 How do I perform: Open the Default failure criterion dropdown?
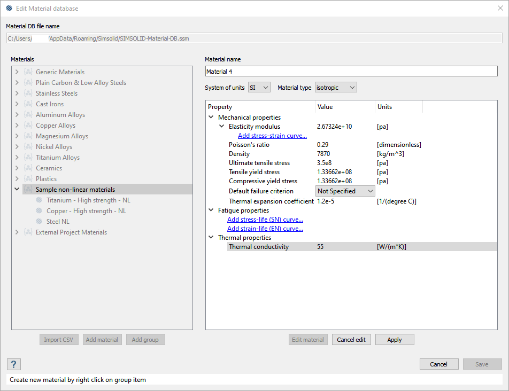345,191
